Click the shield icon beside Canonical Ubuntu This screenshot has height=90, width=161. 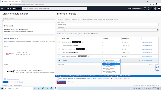(82, 42)
